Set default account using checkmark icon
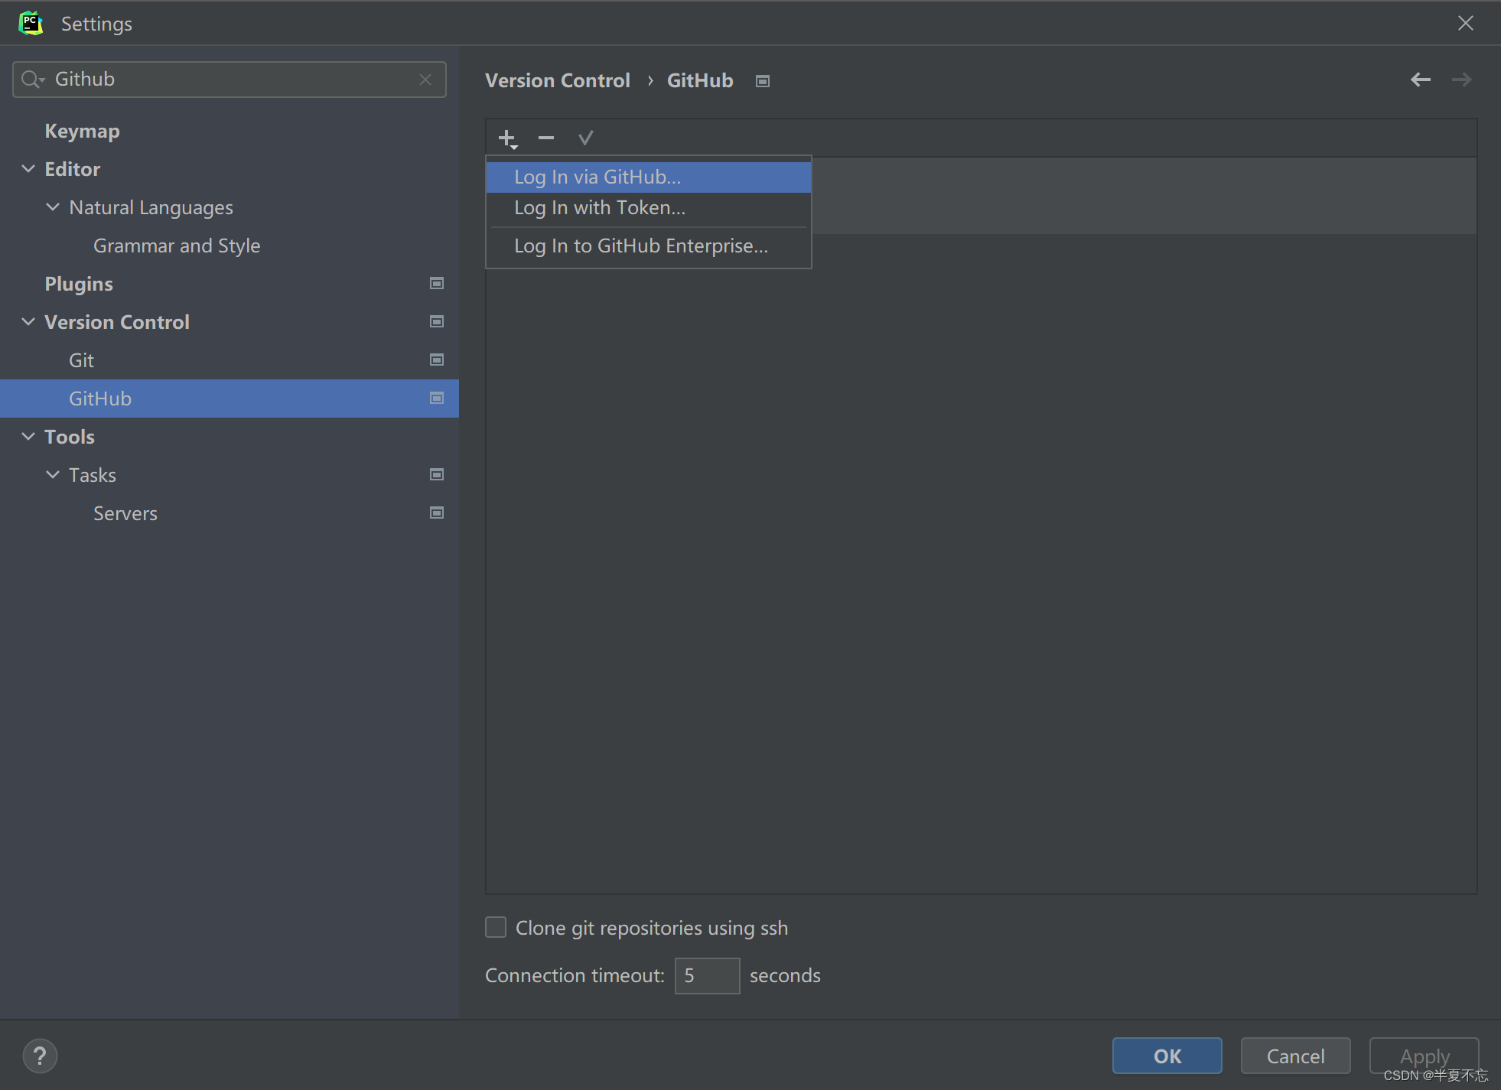1501x1090 pixels. [584, 138]
